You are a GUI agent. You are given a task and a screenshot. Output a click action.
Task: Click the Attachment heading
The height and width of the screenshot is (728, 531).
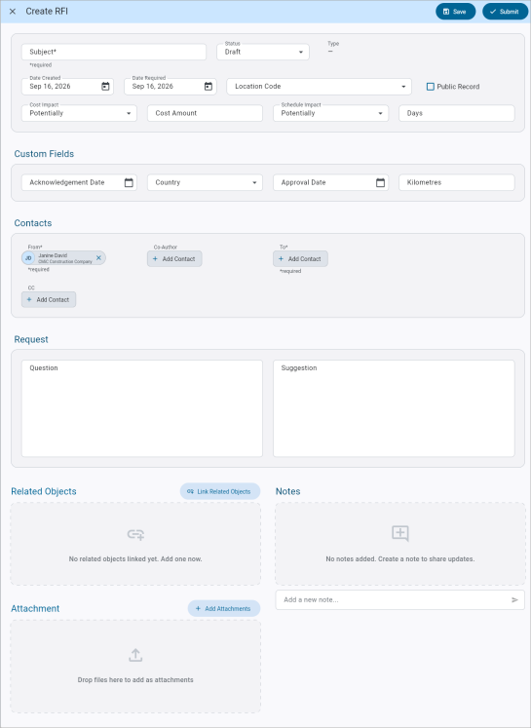(x=35, y=608)
